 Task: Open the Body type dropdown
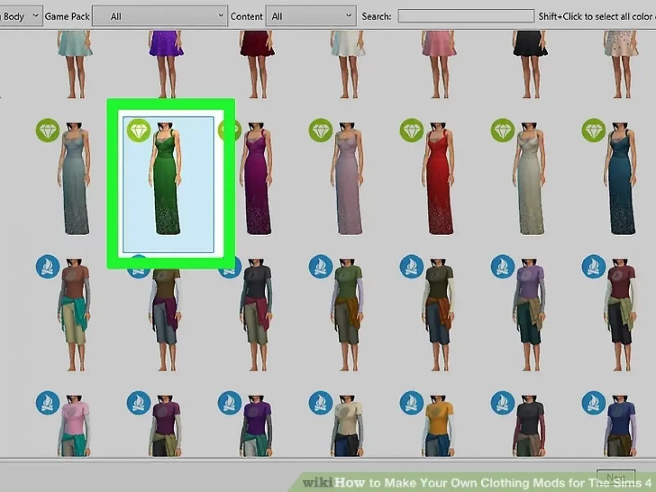pyautogui.click(x=20, y=16)
